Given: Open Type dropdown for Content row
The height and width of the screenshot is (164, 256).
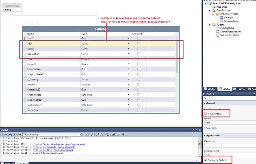Looking at the screenshot, I should [x=129, y=64].
